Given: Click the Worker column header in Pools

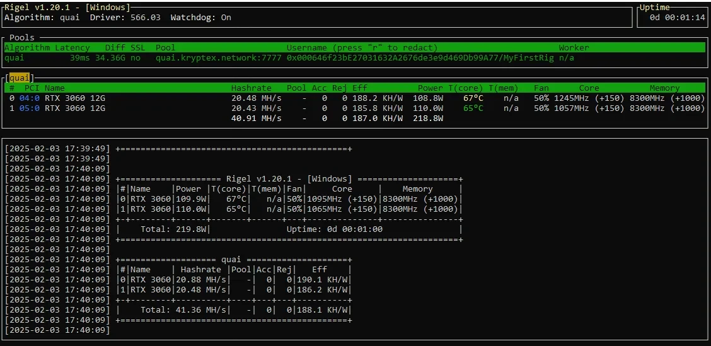Looking at the screenshot, I should pos(574,48).
